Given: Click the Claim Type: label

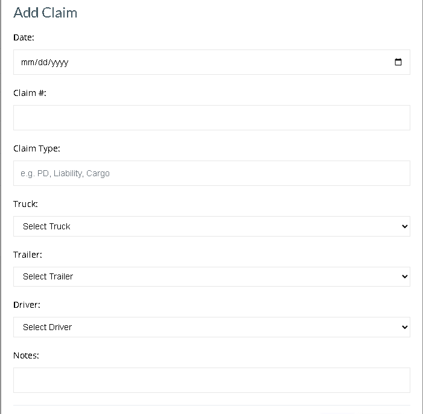Looking at the screenshot, I should click(37, 148).
